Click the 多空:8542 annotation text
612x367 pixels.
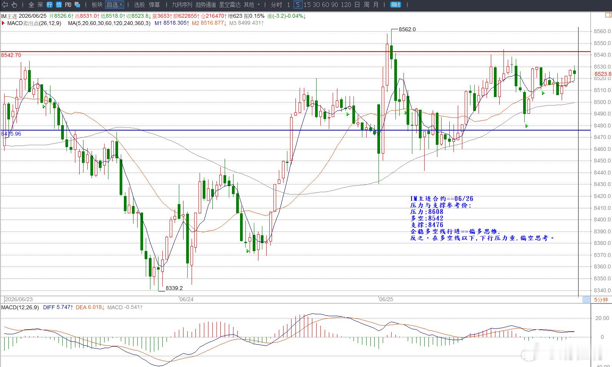coord(427,218)
